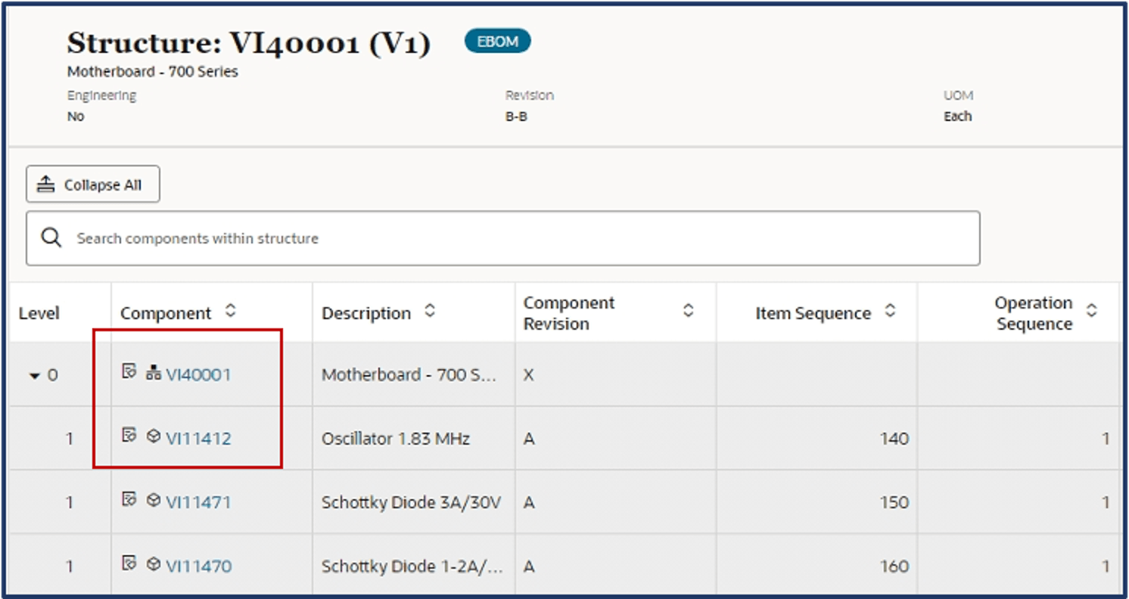Click the EBOM badge
1129x599 pixels.
point(498,42)
